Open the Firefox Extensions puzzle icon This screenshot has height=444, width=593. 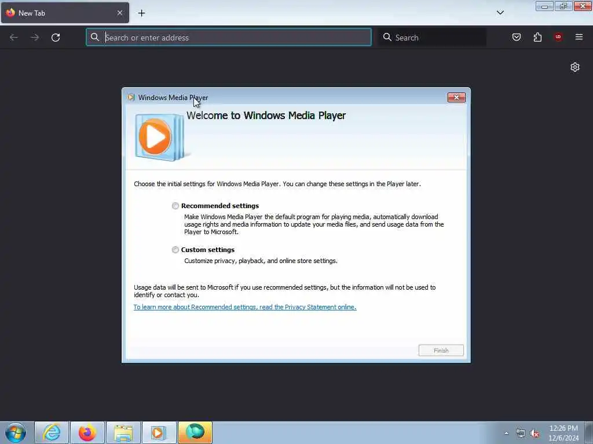click(x=537, y=37)
